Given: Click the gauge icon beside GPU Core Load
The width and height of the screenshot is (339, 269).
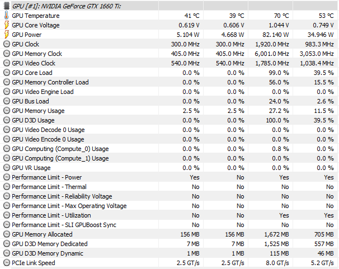Looking at the screenshot, I should [7, 73].
